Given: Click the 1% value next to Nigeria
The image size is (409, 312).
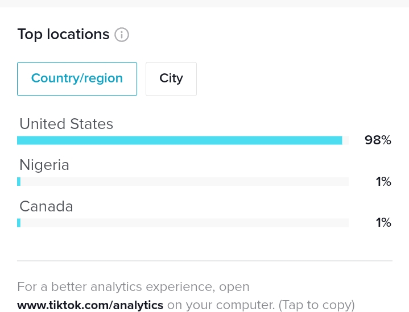Looking at the screenshot, I should (x=383, y=182).
